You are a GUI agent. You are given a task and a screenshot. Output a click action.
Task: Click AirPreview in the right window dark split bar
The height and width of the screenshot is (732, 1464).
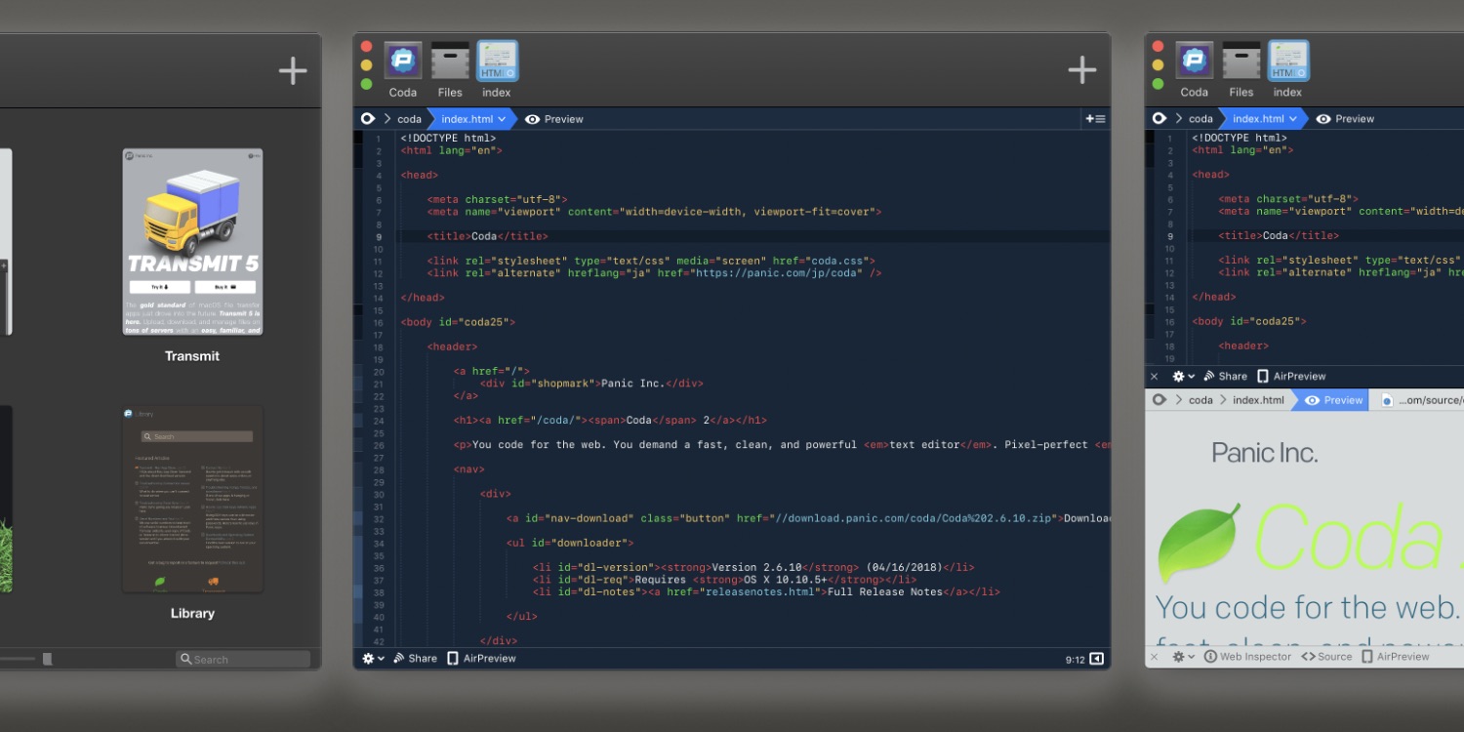(1291, 377)
